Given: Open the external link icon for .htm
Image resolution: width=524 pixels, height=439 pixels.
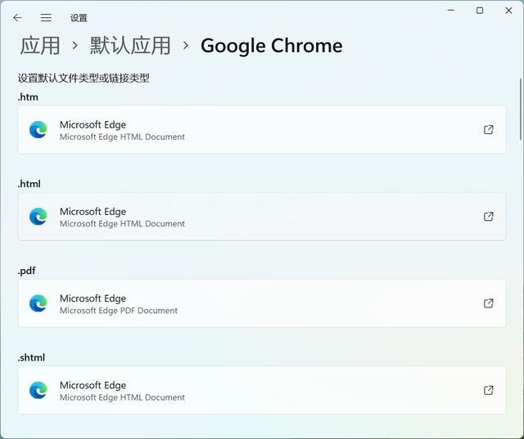Looking at the screenshot, I should pyautogui.click(x=489, y=130).
